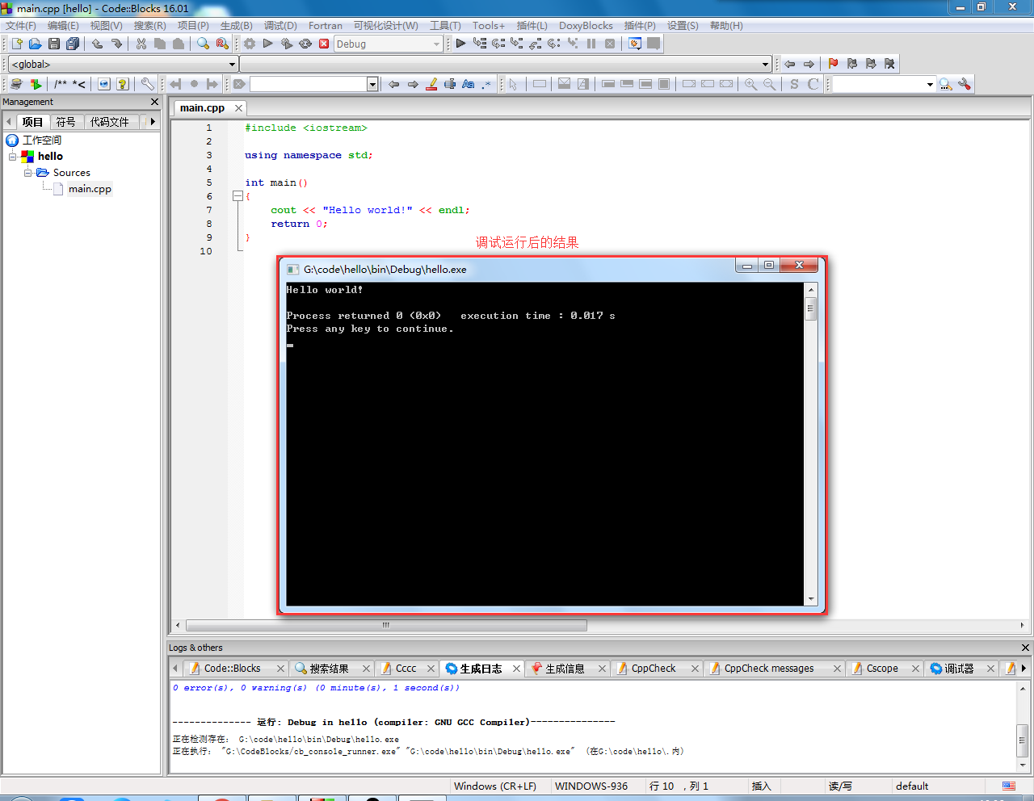Run the program with the green arrow icon
Viewport: 1034px width, 801px height.
(x=267, y=44)
